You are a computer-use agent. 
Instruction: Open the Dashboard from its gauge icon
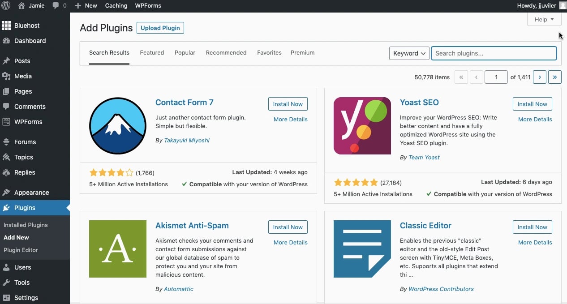point(6,41)
